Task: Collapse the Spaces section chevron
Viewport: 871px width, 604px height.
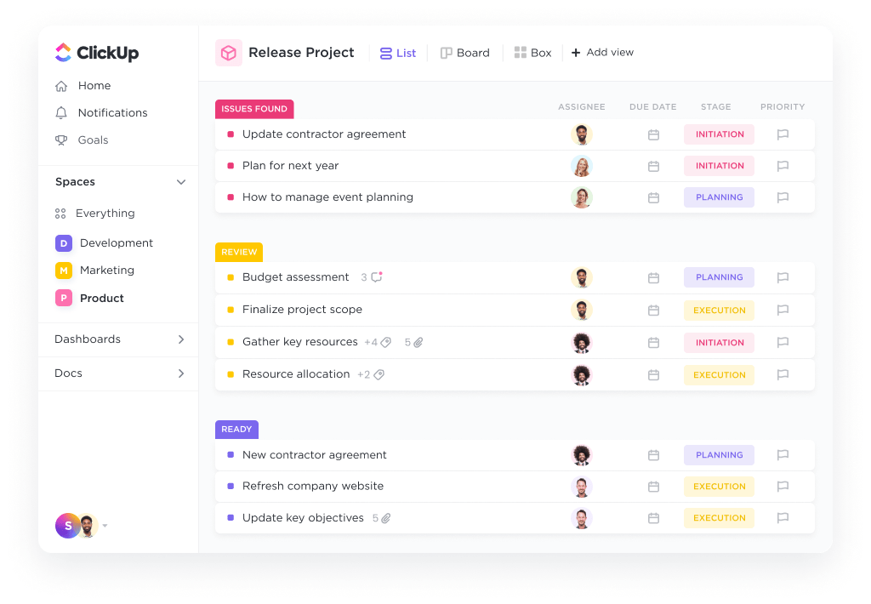Action: point(181,182)
